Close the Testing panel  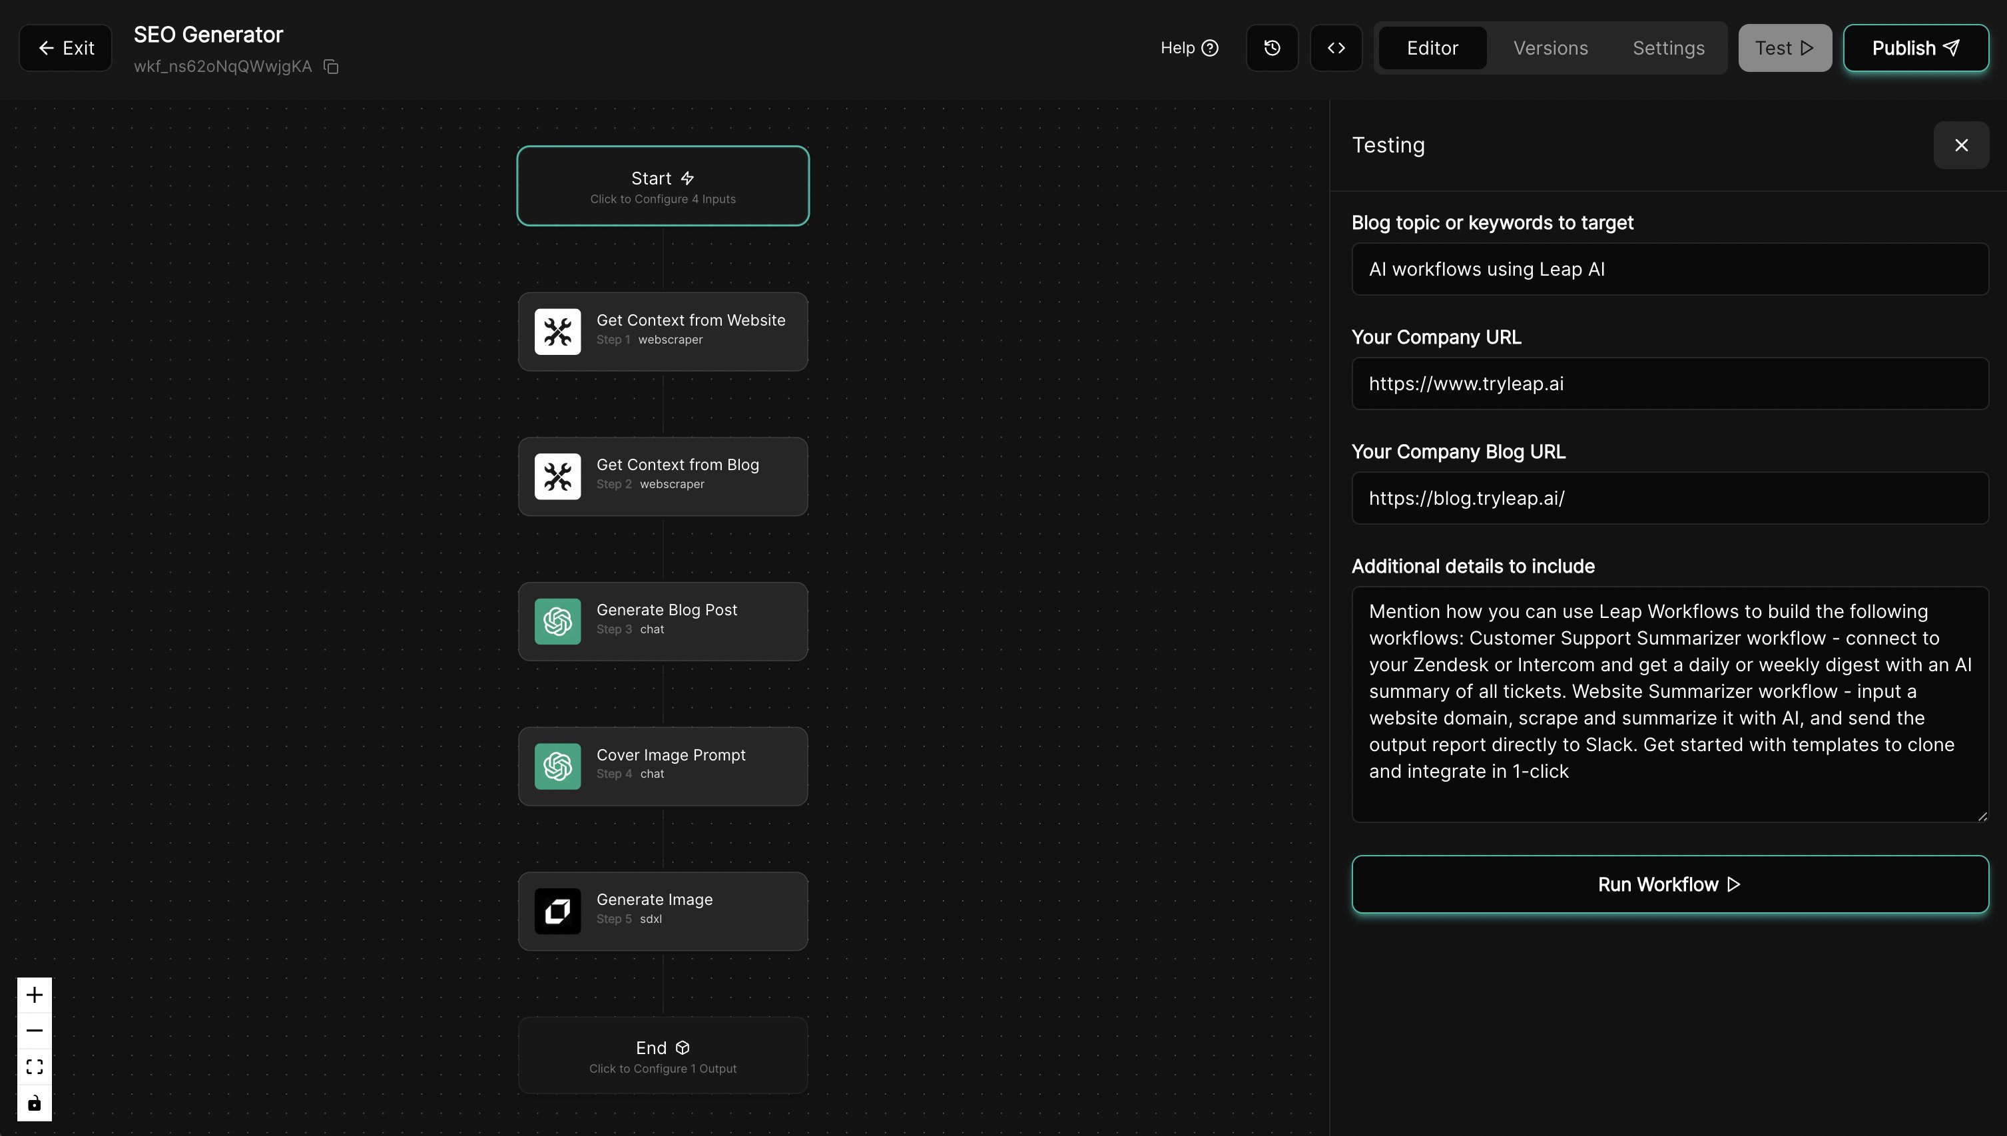click(x=1961, y=145)
